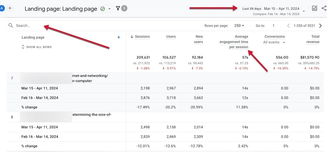Open the All events conversions dropdown

click(x=274, y=42)
